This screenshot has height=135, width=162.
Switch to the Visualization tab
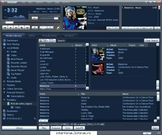(49, 36)
